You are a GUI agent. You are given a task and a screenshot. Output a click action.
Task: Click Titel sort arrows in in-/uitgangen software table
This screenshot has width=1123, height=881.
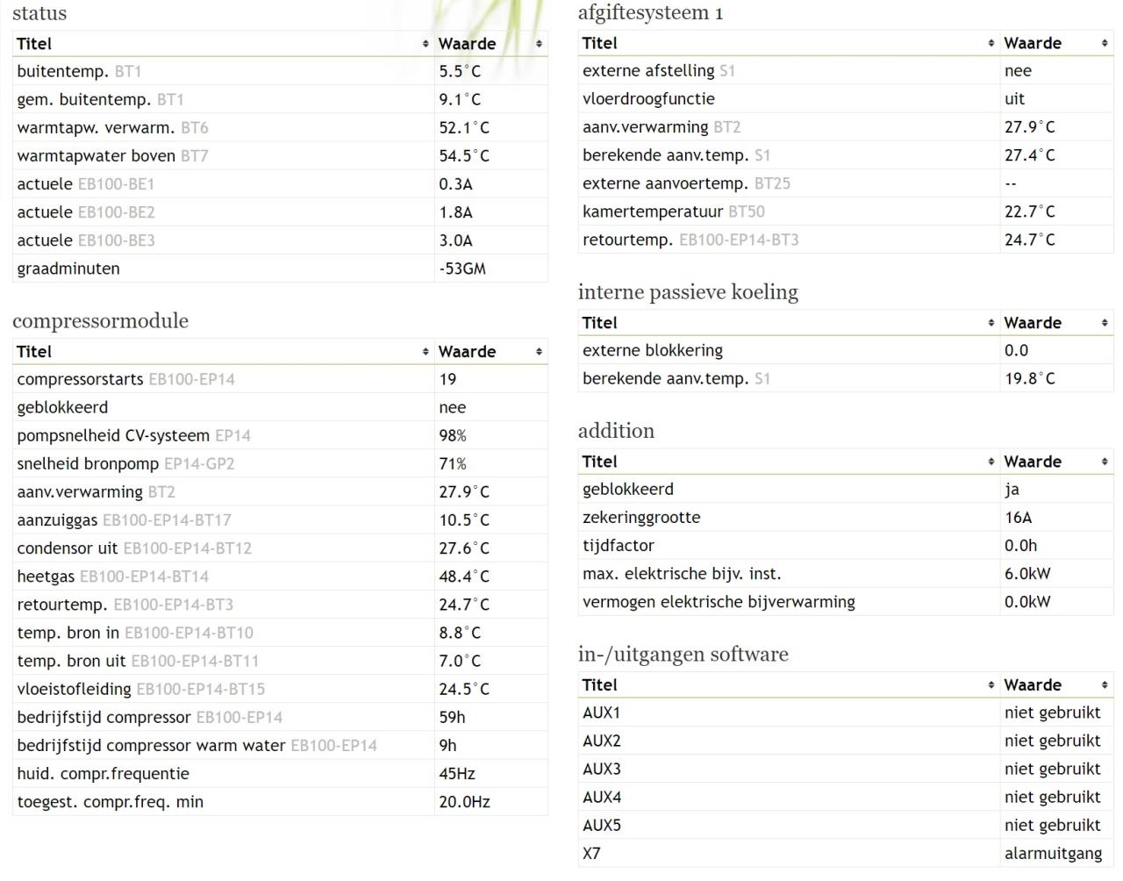tap(991, 685)
